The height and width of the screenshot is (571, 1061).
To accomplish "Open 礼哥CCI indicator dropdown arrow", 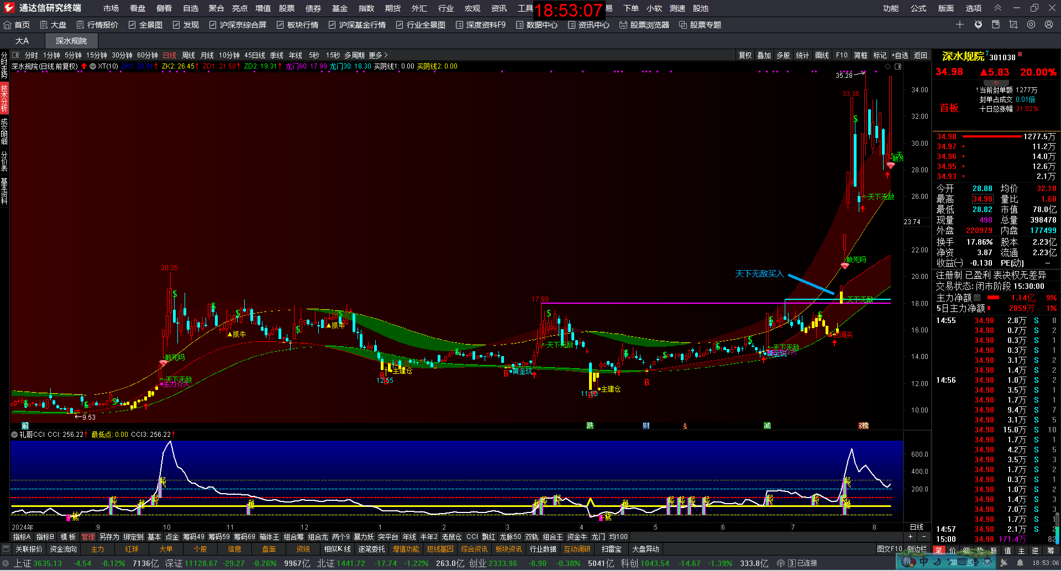I will coord(14,435).
